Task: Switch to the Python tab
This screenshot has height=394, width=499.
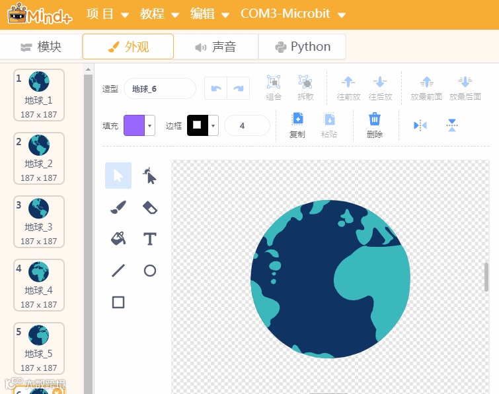Action: 302,47
